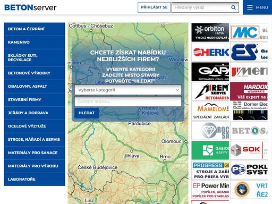
Task: Click České Budějovice on the map
Action: tap(98, 167)
